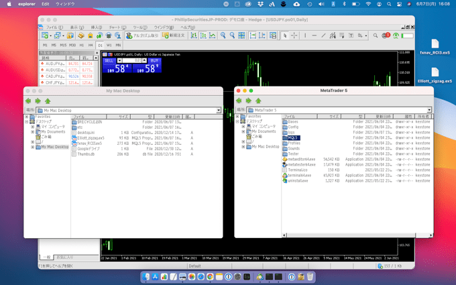
Task: Expand Favorites in My Mac Desktop window tree
Action: point(27,117)
